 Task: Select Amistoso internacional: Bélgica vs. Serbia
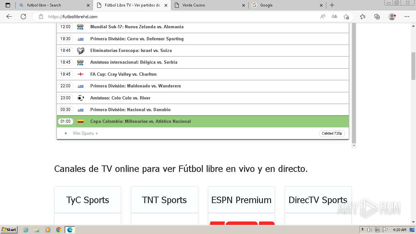pos(203,62)
